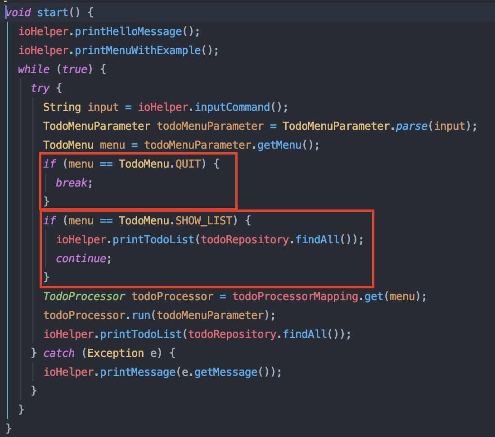Click 'getMenu' method call

pyautogui.click(x=279, y=145)
